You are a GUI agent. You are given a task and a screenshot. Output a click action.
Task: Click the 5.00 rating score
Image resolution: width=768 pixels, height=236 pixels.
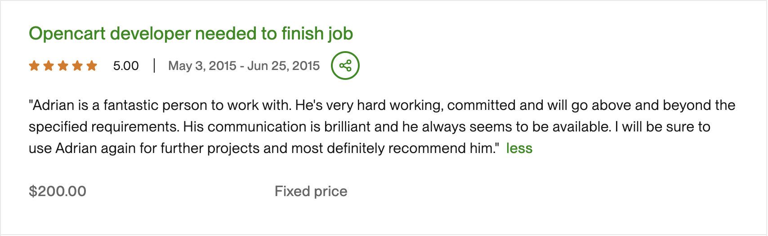tap(126, 66)
